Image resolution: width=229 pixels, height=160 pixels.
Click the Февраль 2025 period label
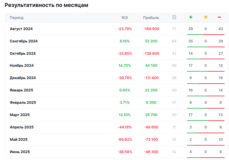[x=23, y=103]
